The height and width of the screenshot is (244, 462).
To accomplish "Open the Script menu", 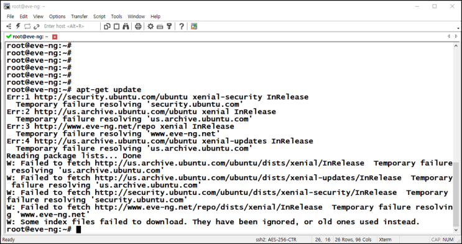I will point(99,17).
